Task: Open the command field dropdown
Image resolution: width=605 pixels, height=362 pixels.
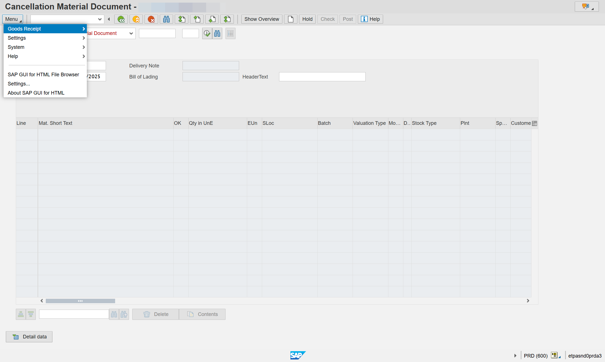Action: [100, 19]
